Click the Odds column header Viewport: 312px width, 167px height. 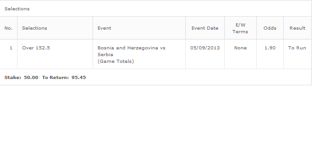click(x=270, y=28)
